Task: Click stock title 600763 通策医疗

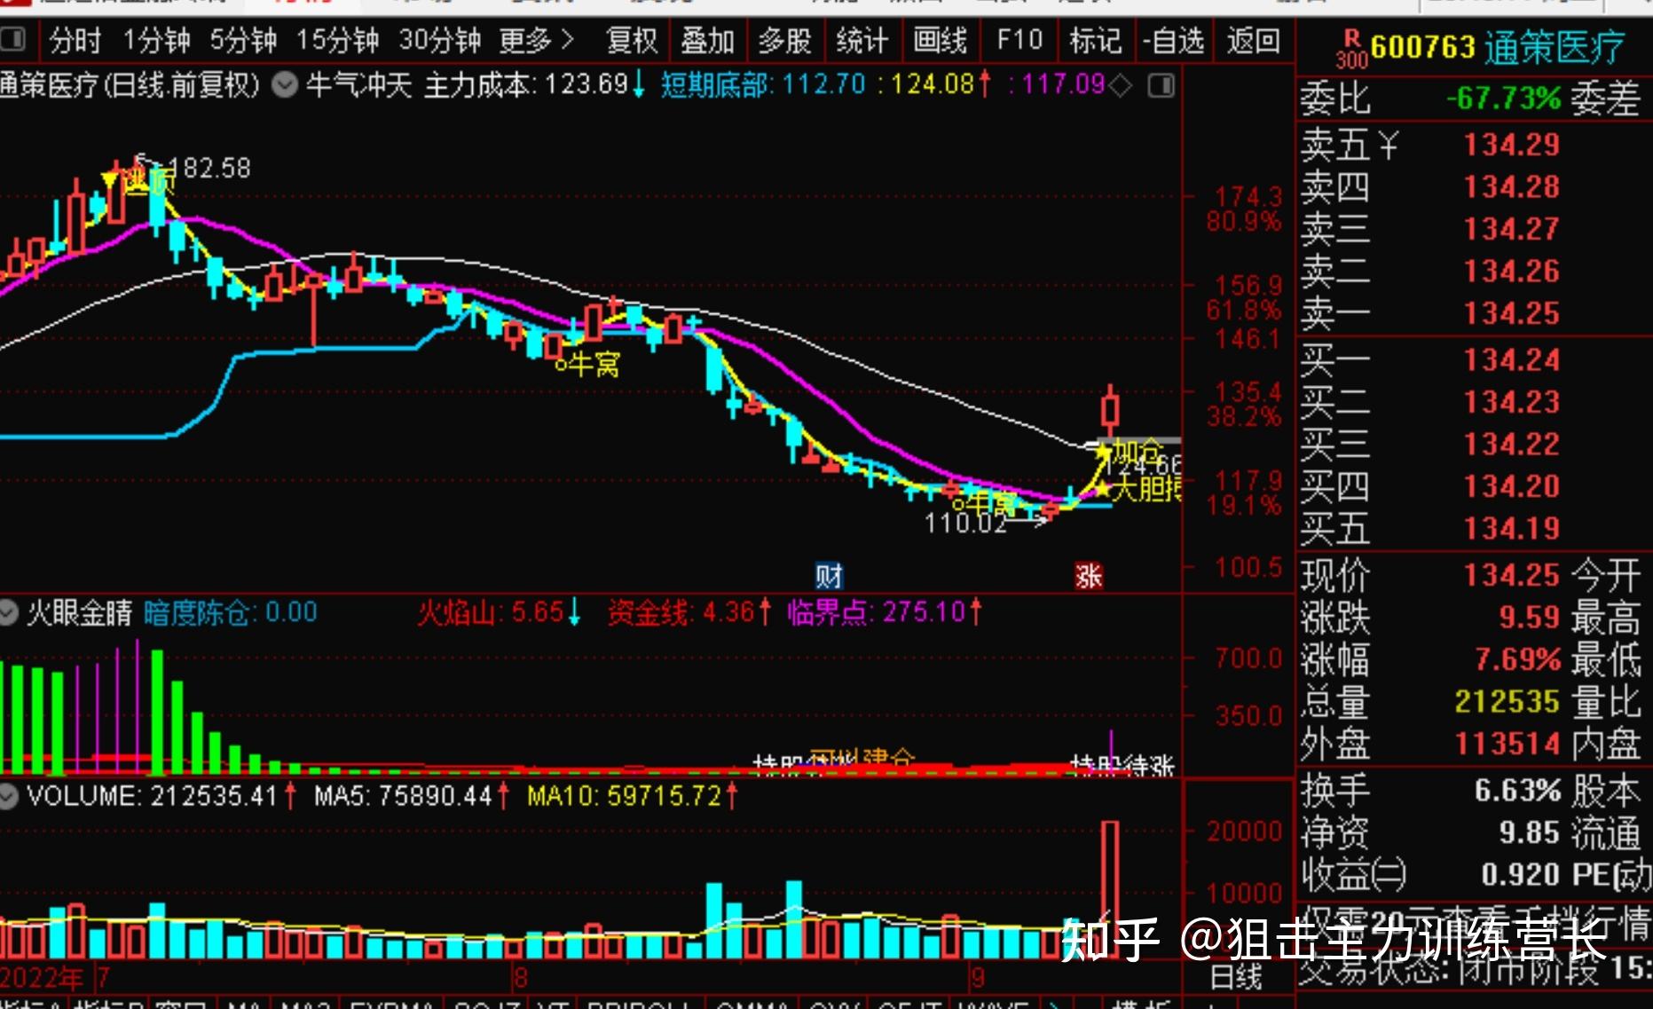Action: pos(1498,47)
